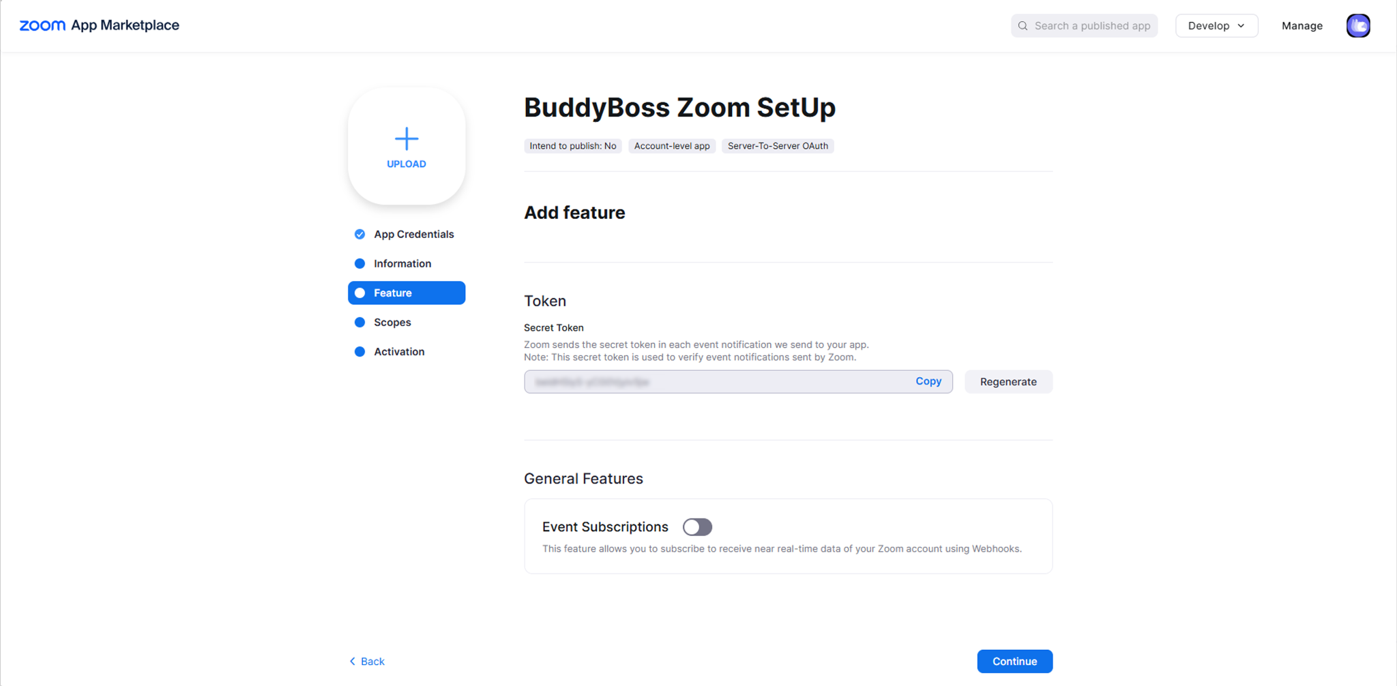Open the user profile avatar

pos(1357,26)
